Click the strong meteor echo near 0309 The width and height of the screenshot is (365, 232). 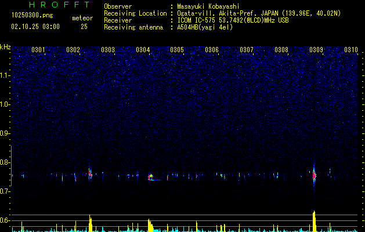click(314, 175)
